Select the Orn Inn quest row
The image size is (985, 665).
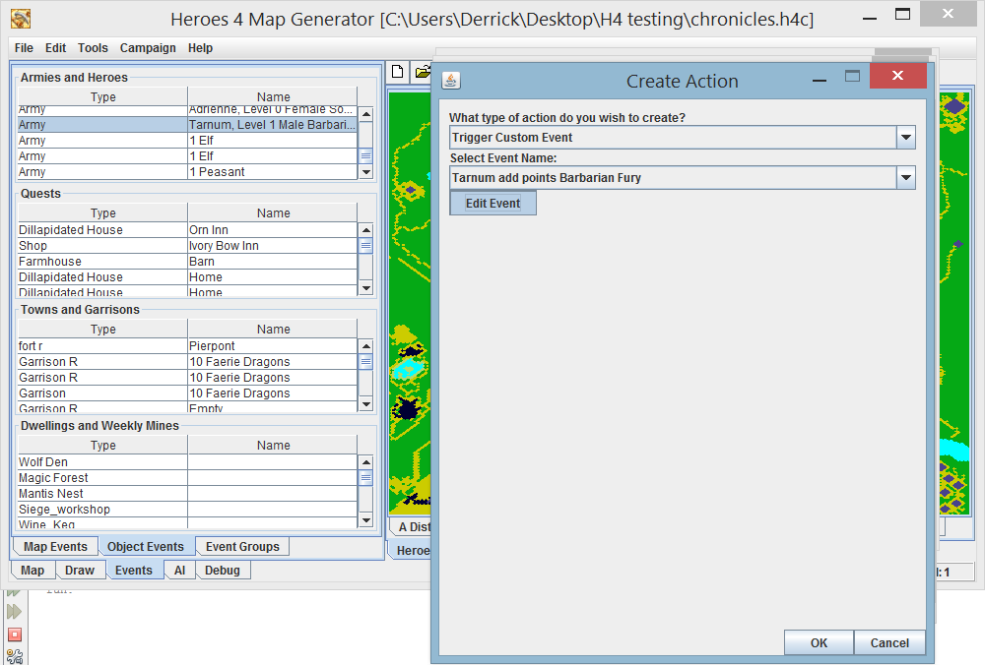click(x=188, y=230)
